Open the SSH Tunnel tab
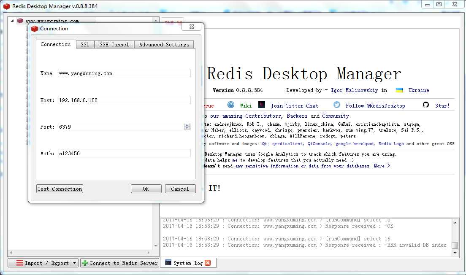Viewport: 466px width, 275px height. (114, 45)
